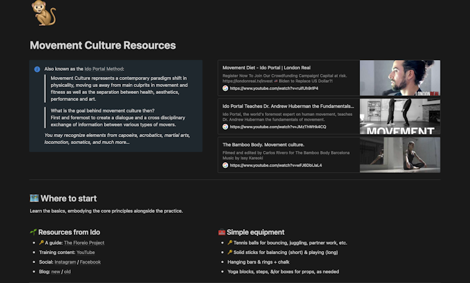Click key emoji before Solid sticks
Screen dimensions: 470x283
(230, 252)
